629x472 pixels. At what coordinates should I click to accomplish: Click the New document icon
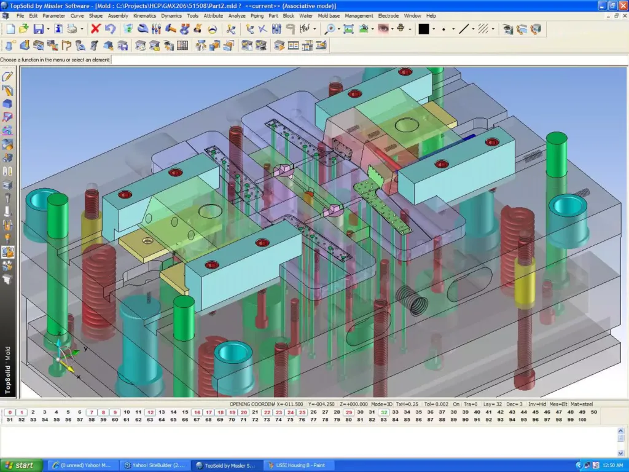coord(10,29)
